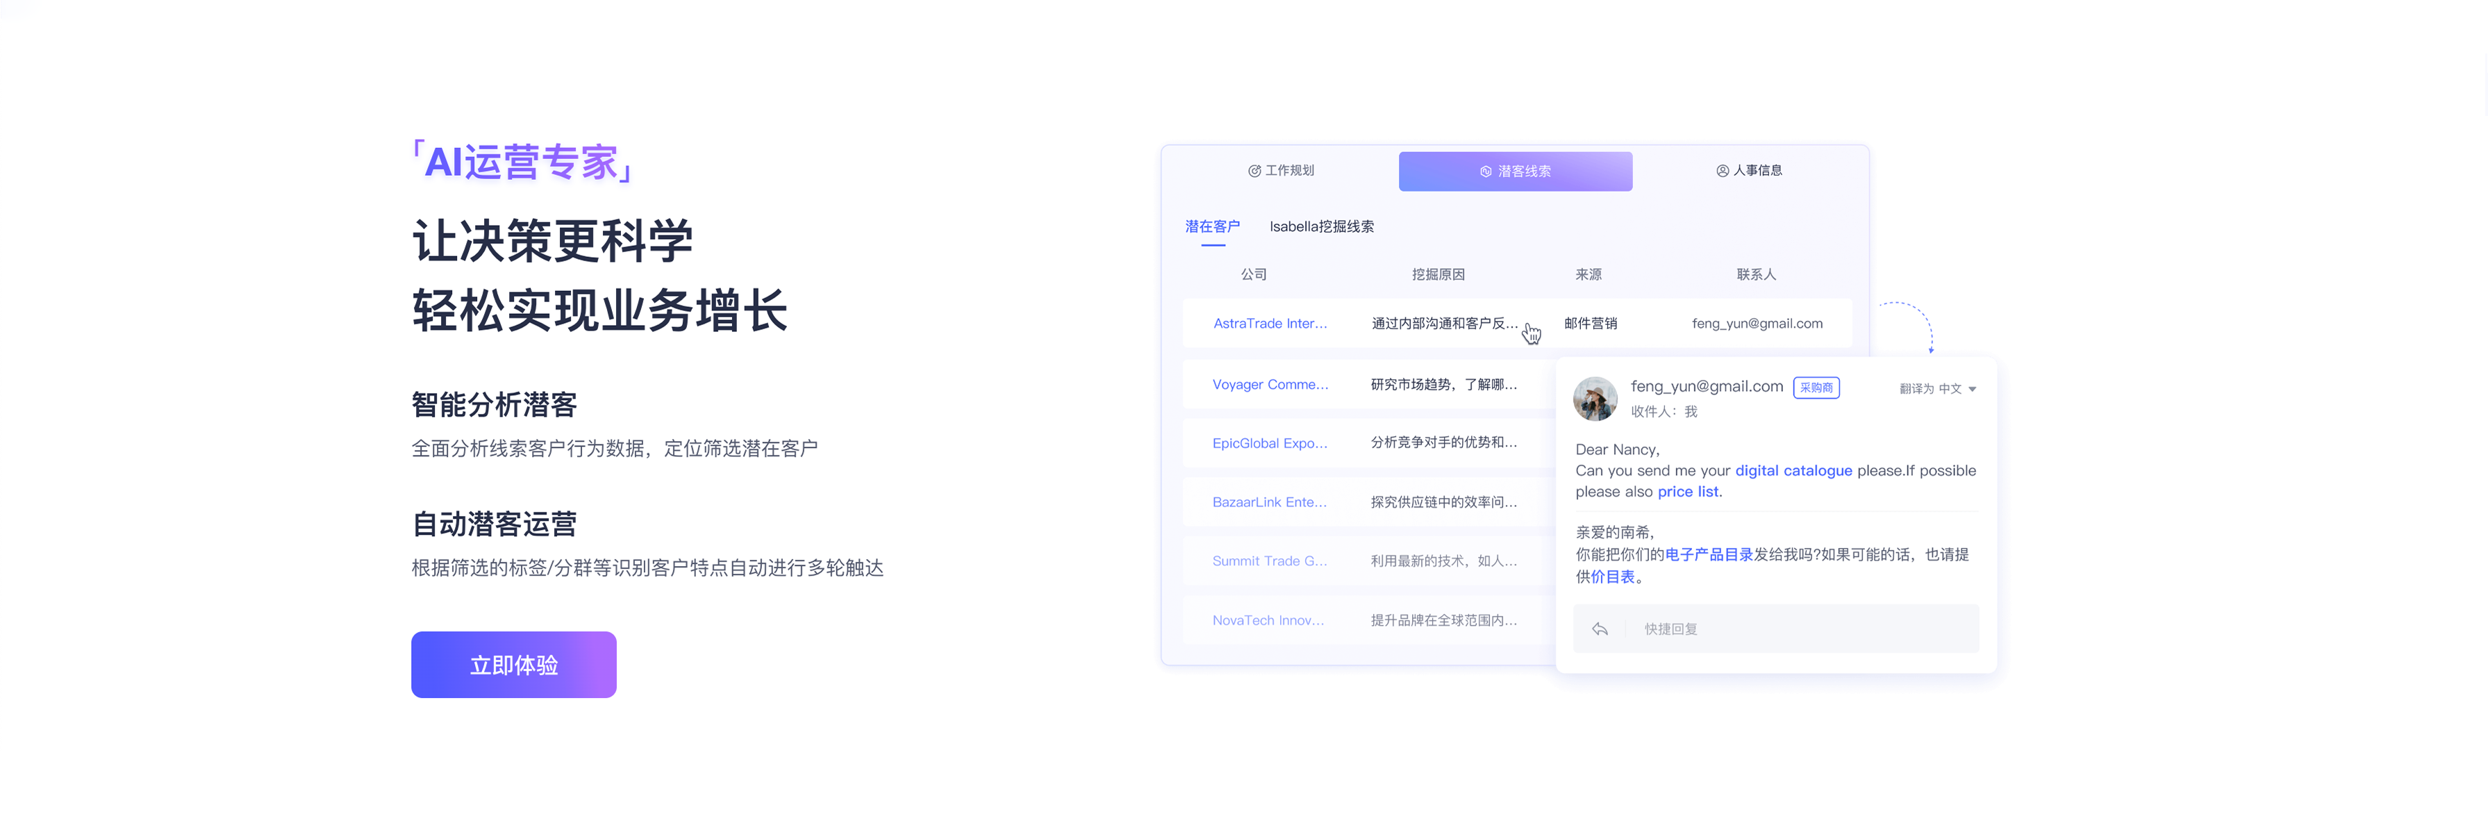Screen dimensions: 2488x832
Task: Click the 电子产品目录 highlighted text
Action: click(x=1709, y=554)
